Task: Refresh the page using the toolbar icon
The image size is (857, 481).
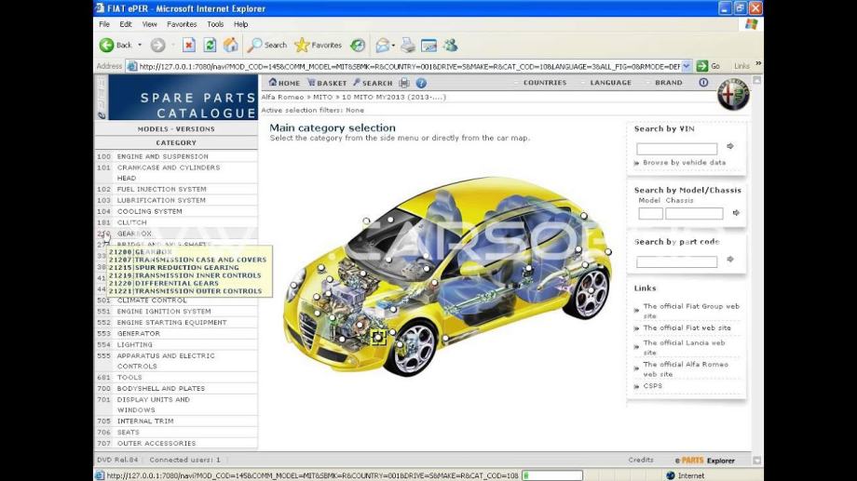Action: pos(210,45)
